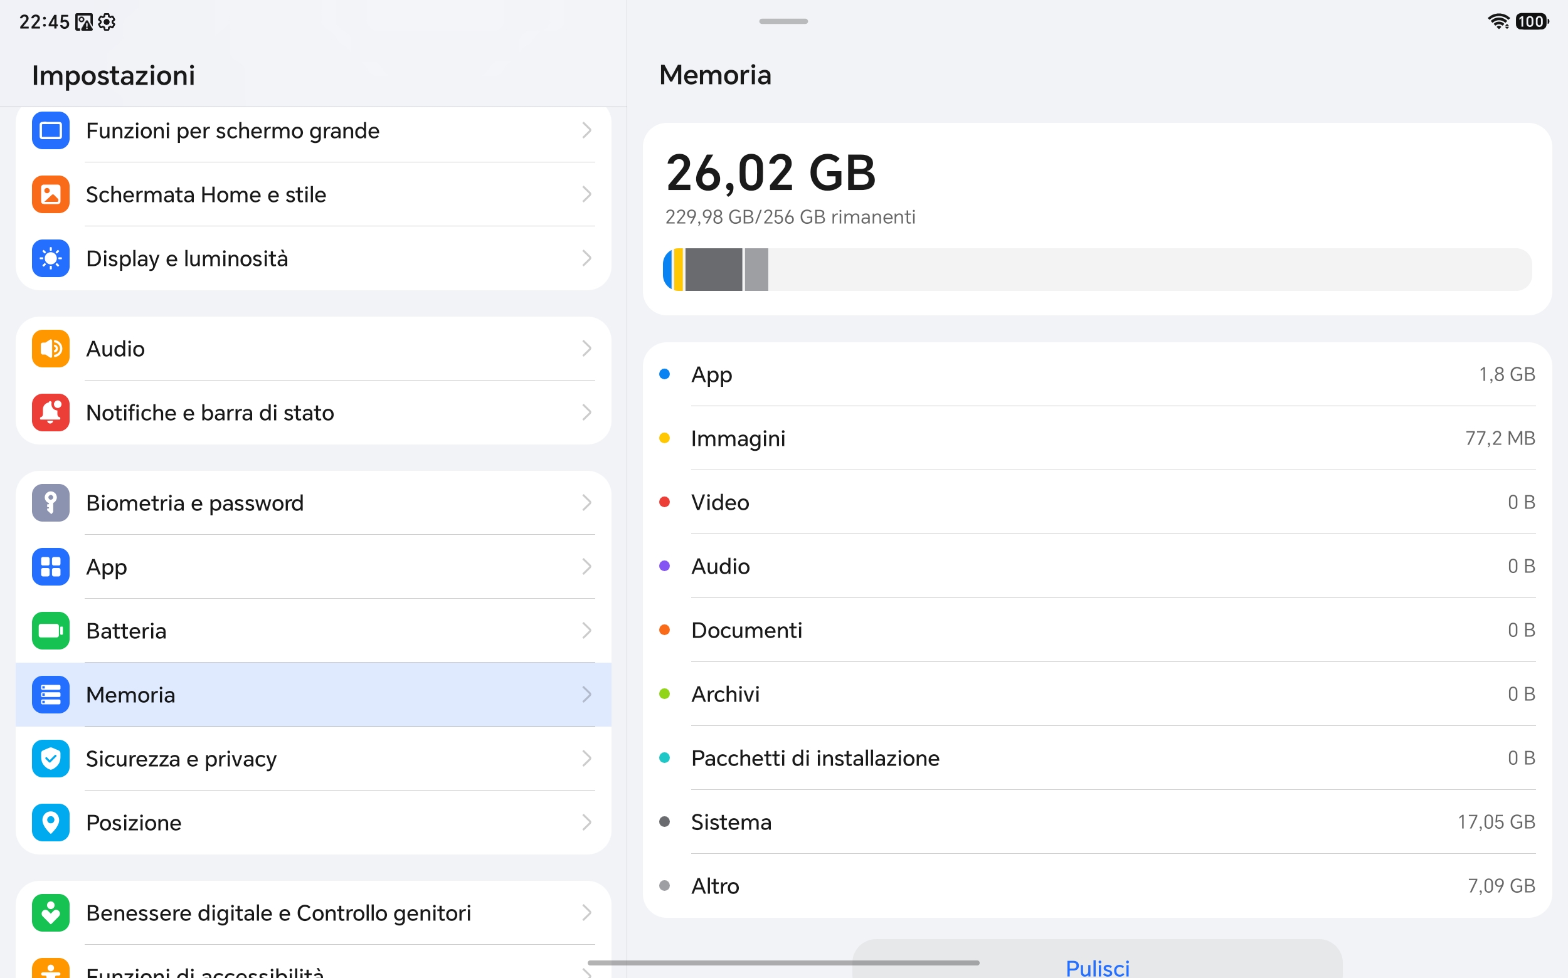Tap the 26,02 GB used storage value
Image resolution: width=1568 pixels, height=978 pixels.
(x=771, y=172)
